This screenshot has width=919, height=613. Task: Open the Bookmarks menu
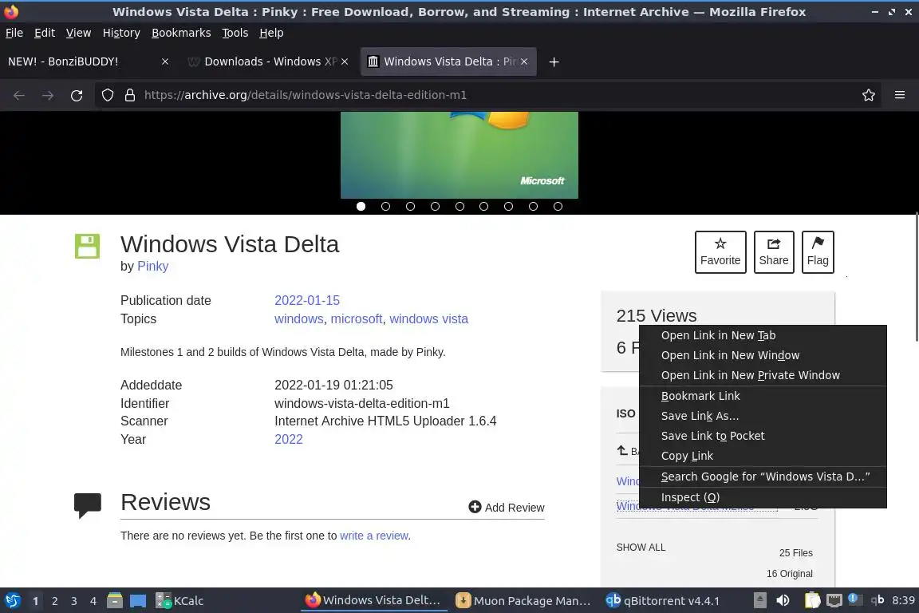coord(181,33)
